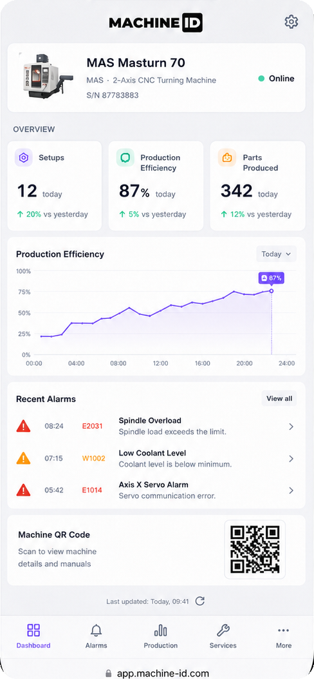Tap the lock icon beside app.machine-id.com

tap(109, 673)
